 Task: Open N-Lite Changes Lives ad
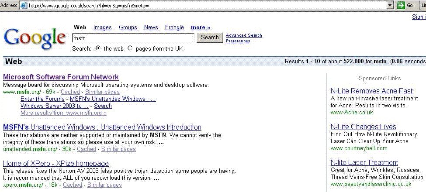pos(363,127)
